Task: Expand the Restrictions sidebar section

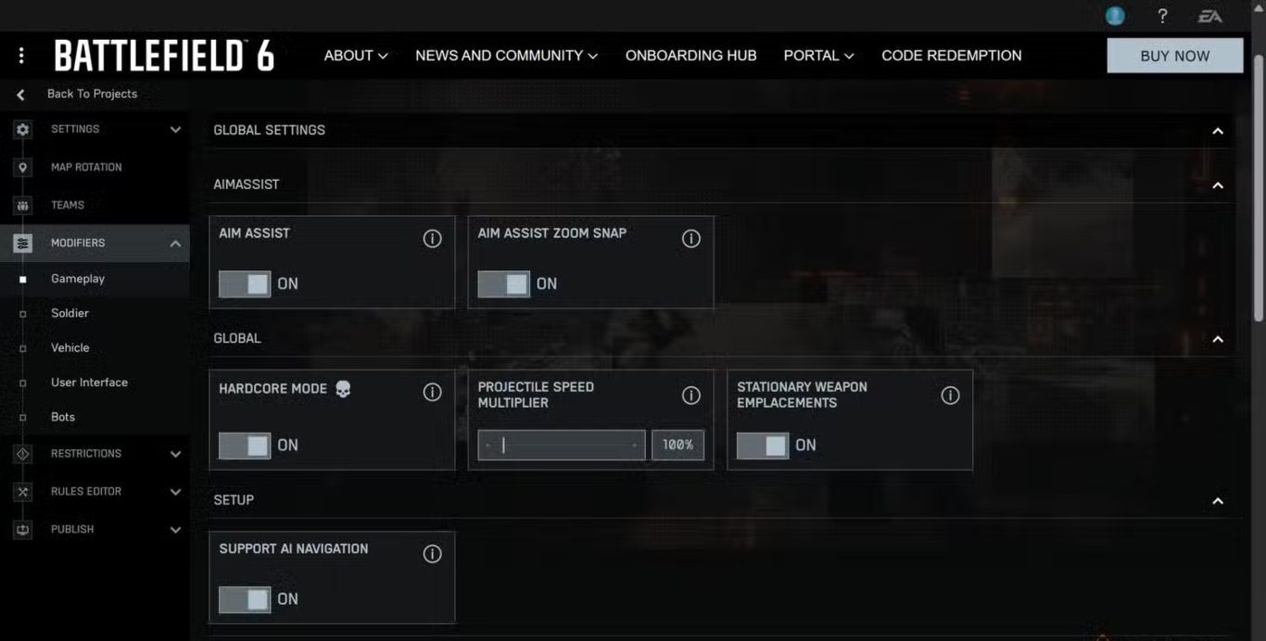Action: [175, 454]
